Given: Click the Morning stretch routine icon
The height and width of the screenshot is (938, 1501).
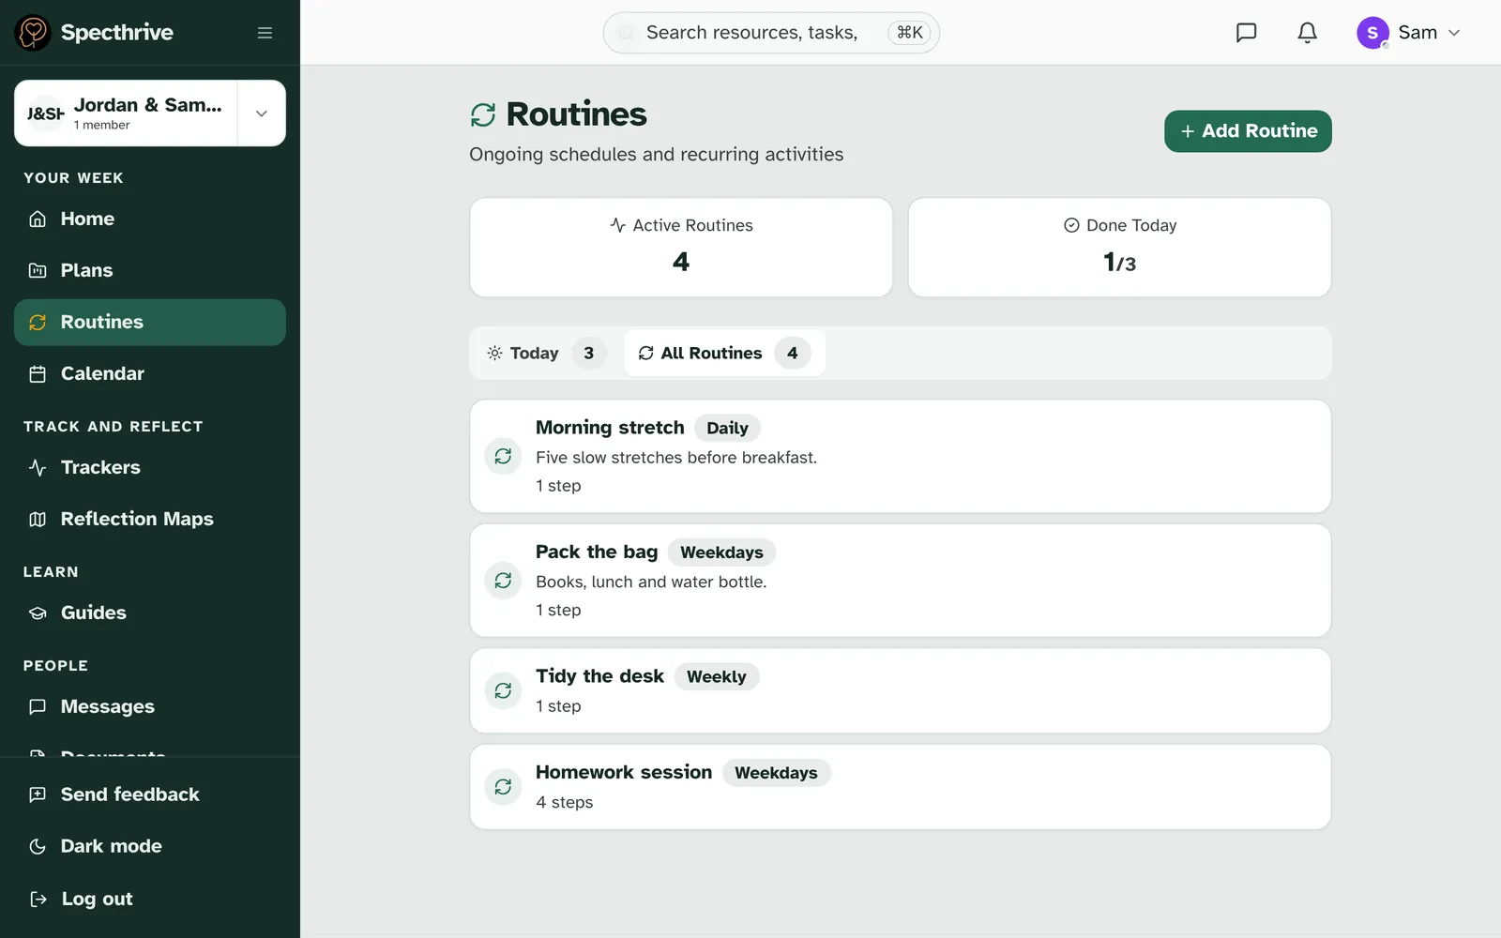Looking at the screenshot, I should [503, 456].
